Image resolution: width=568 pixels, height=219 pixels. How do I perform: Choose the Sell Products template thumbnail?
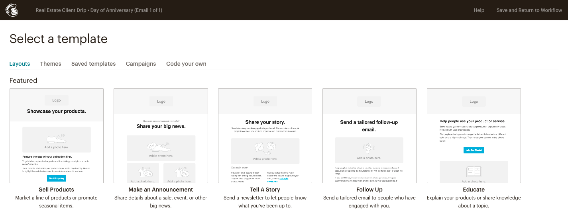tap(57, 136)
